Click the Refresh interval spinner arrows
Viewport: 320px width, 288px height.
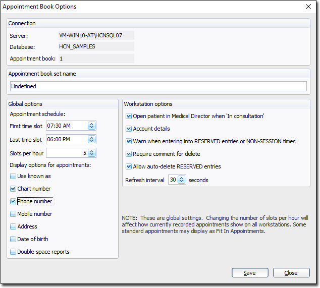click(x=182, y=180)
